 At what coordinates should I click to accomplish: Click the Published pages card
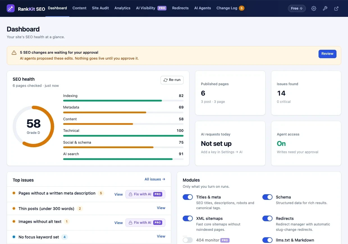coord(230,93)
